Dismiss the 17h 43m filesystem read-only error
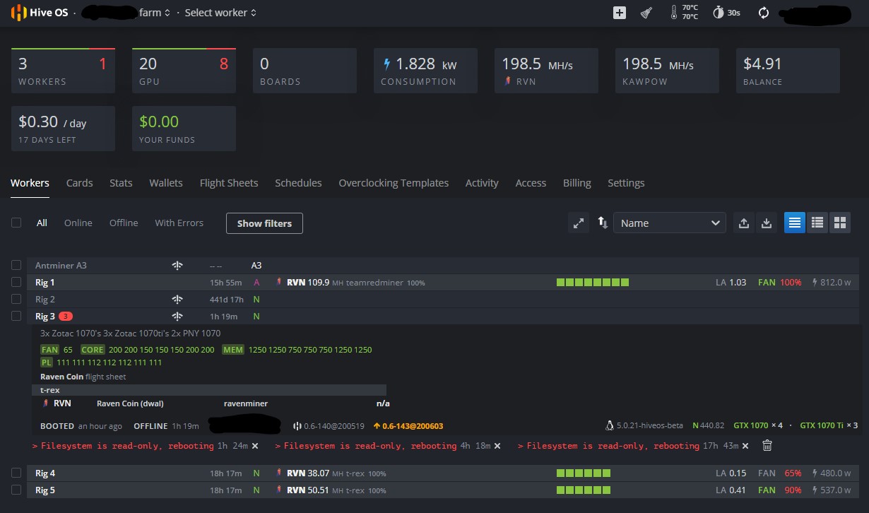 point(745,446)
